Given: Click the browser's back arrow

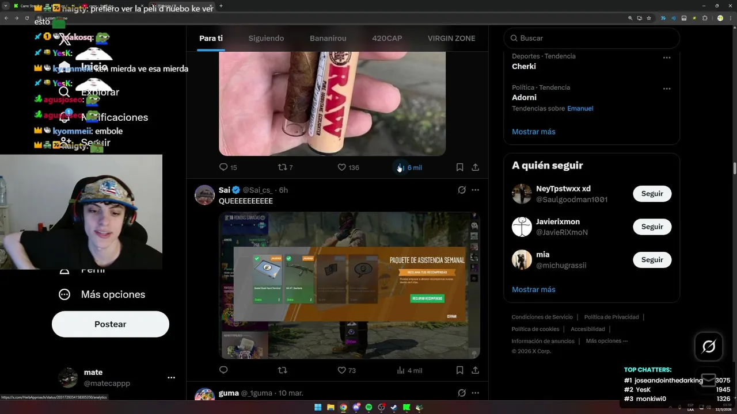Looking at the screenshot, I should click(6, 18).
